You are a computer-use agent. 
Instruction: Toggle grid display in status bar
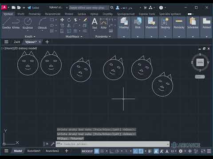tap(97, 151)
